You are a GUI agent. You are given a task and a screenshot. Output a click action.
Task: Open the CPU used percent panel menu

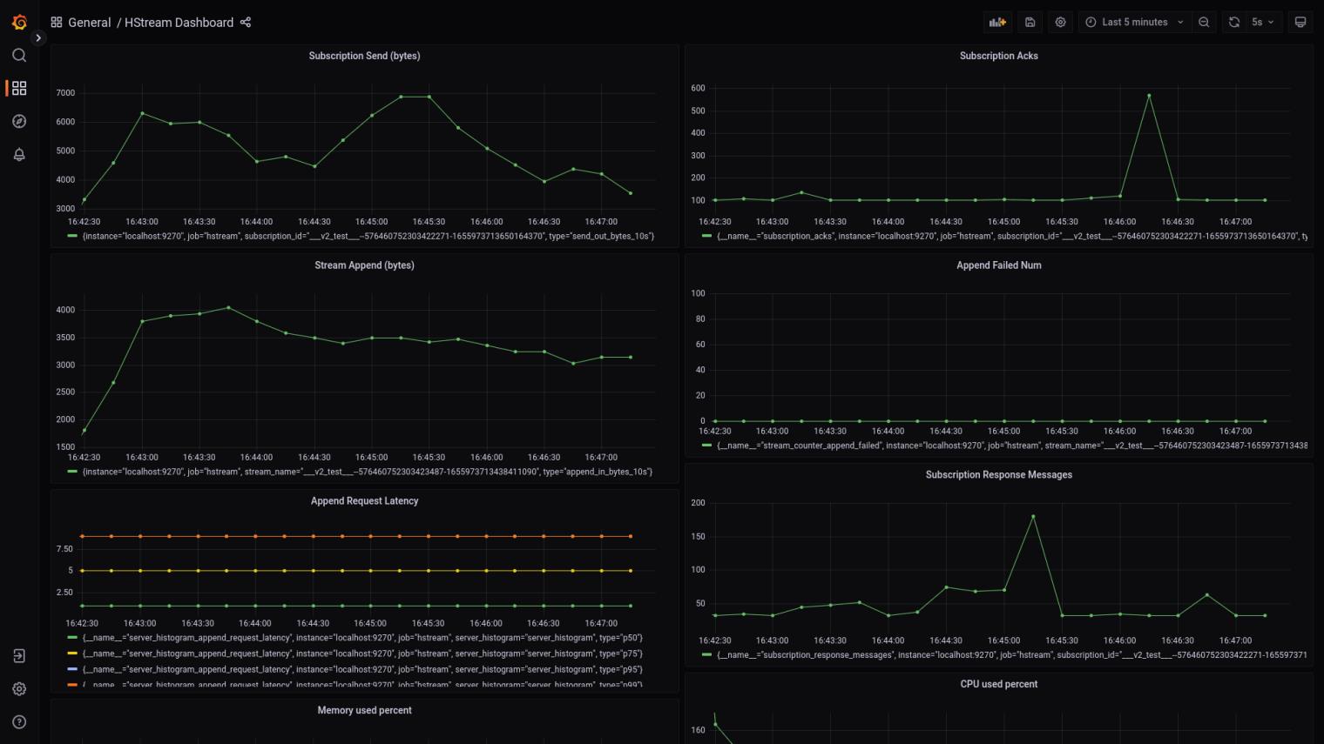(x=998, y=685)
